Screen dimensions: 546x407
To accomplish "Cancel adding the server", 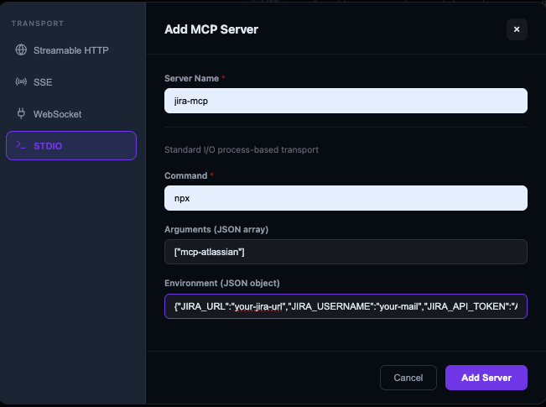I will (x=408, y=378).
